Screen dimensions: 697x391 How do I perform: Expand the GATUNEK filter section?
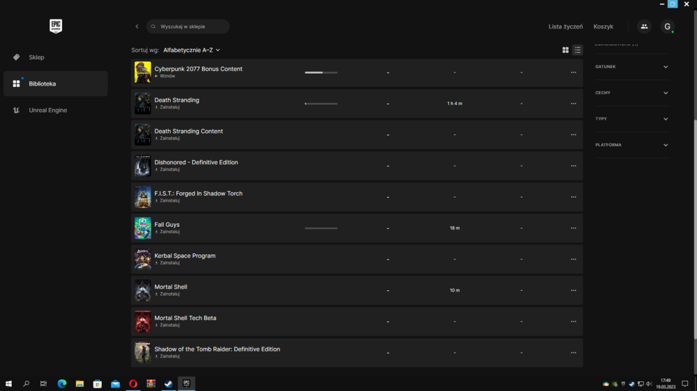[631, 67]
